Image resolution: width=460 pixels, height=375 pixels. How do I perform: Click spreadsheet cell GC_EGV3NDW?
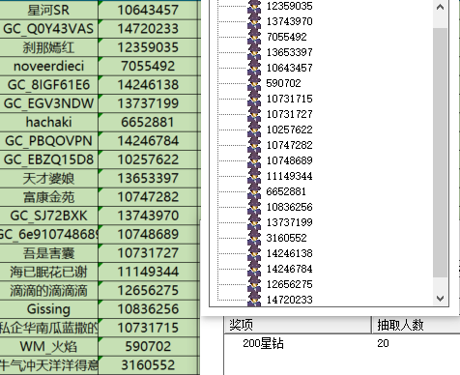point(48,103)
